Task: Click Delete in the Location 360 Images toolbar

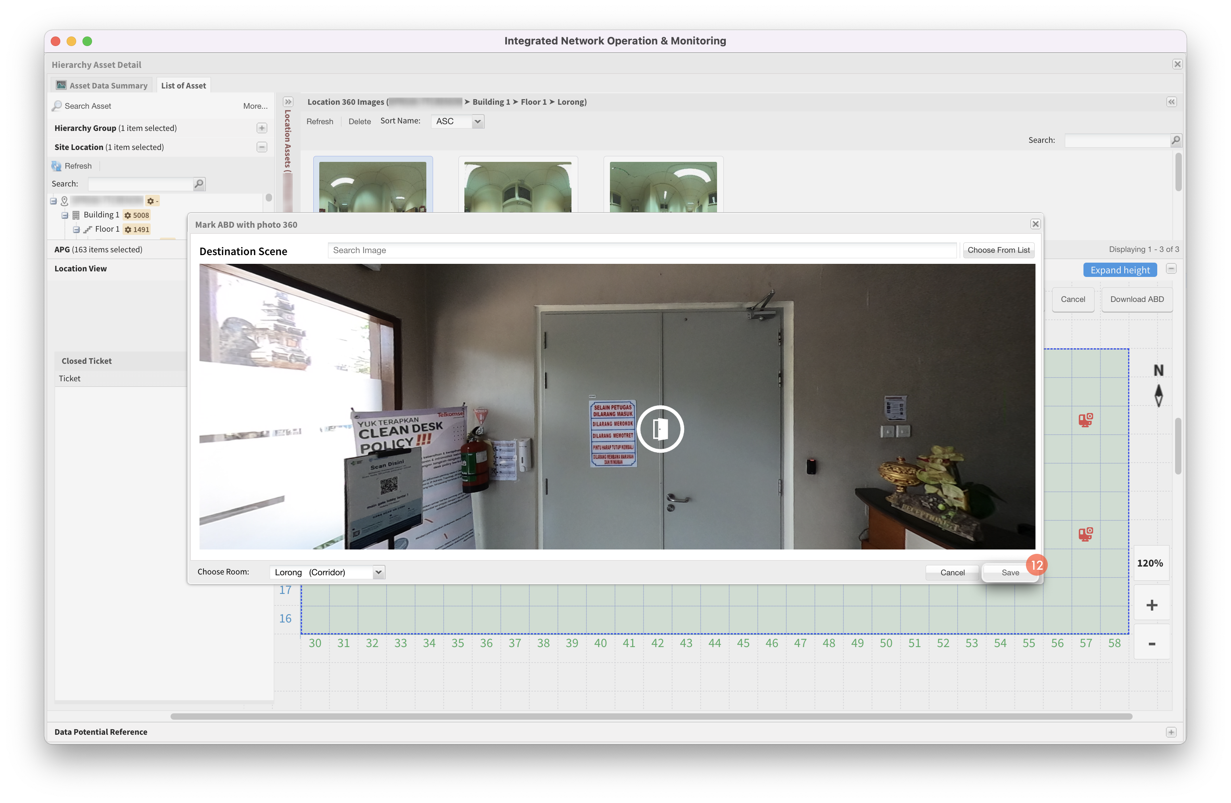Action: [x=359, y=121]
